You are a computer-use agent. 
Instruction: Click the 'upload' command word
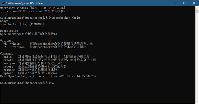point(8,73)
